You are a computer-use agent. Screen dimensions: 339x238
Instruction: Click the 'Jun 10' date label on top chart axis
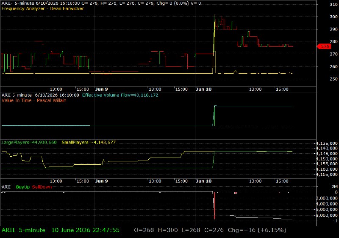(203, 89)
